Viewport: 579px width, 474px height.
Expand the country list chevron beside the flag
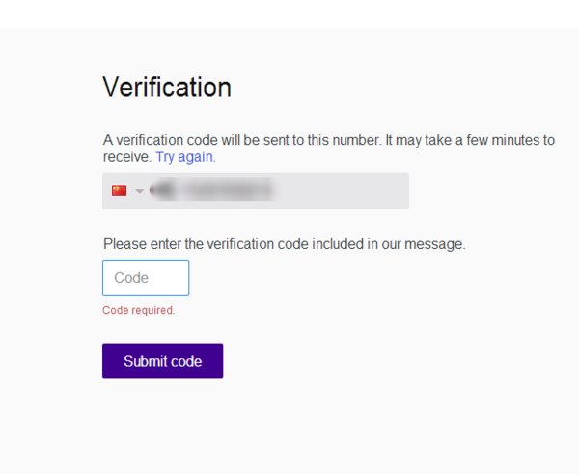tap(139, 191)
